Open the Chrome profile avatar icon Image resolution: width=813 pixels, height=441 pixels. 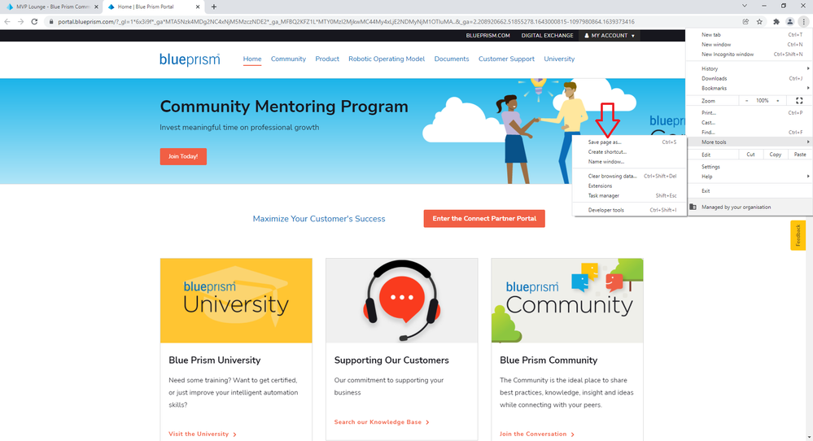[789, 22]
